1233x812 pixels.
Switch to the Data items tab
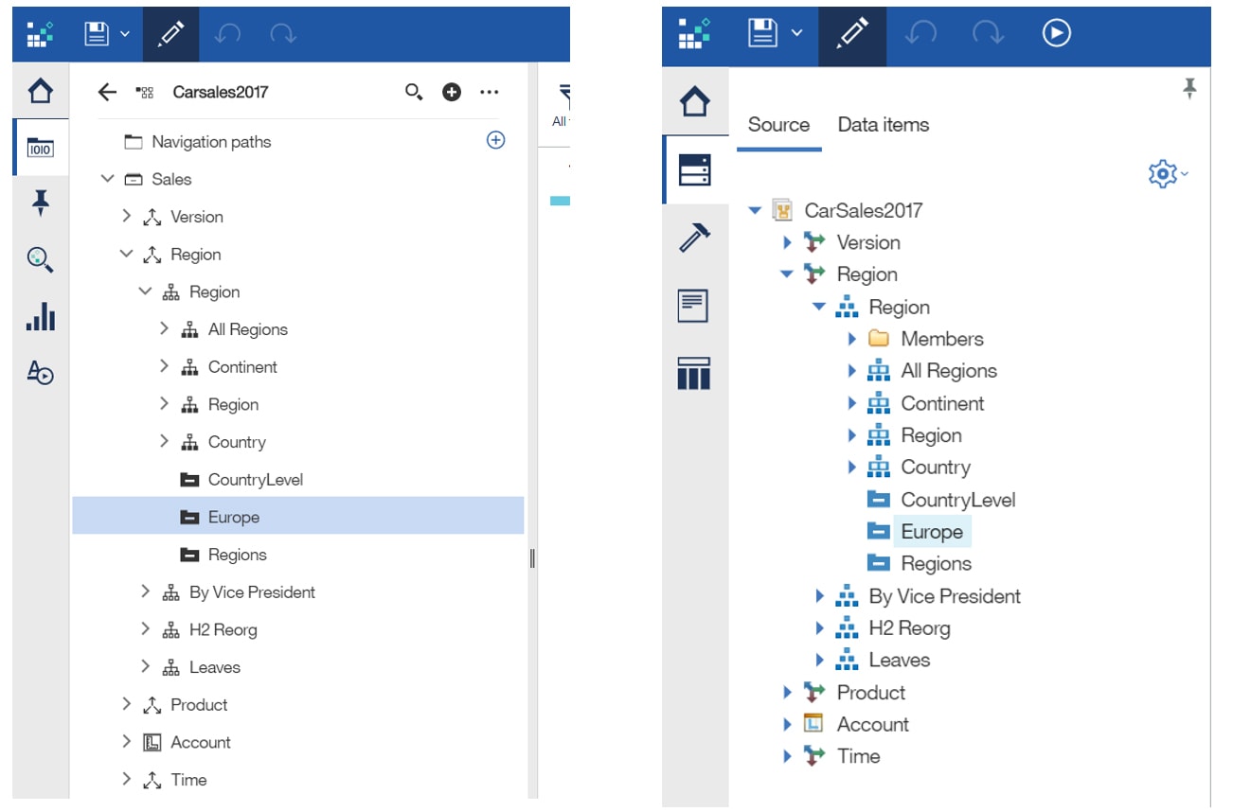pyautogui.click(x=883, y=124)
